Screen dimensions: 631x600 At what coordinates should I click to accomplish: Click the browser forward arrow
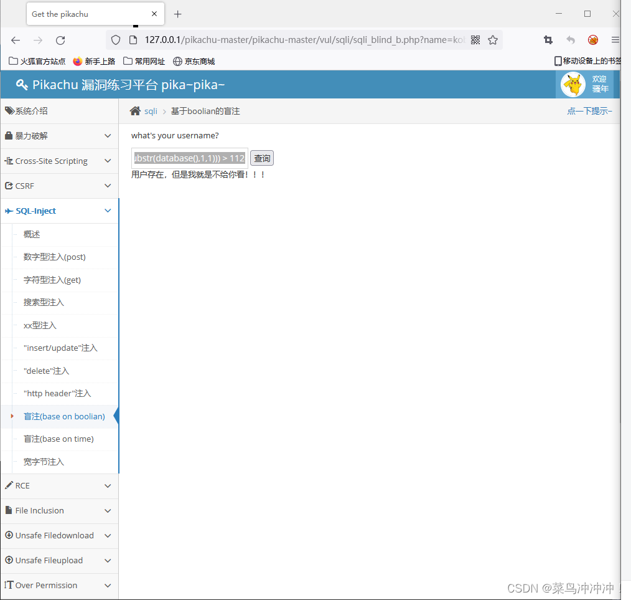(38, 40)
